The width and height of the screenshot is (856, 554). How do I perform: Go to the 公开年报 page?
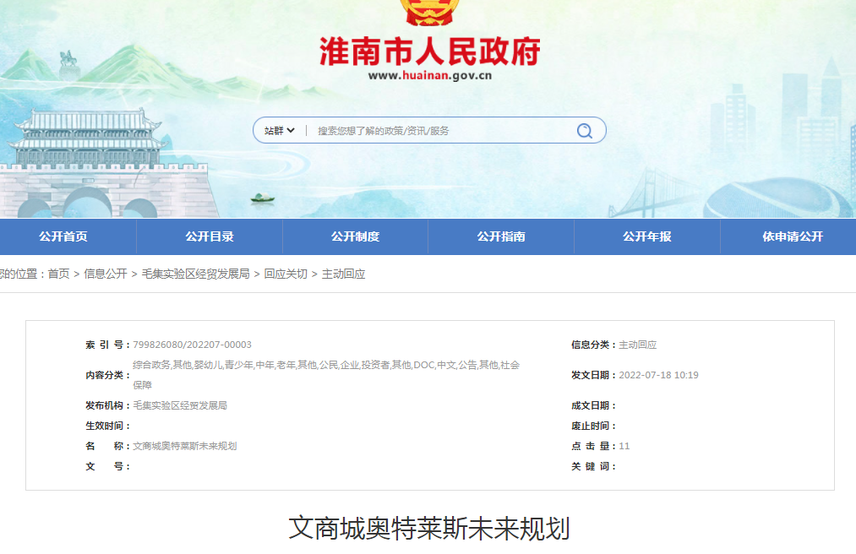646,236
